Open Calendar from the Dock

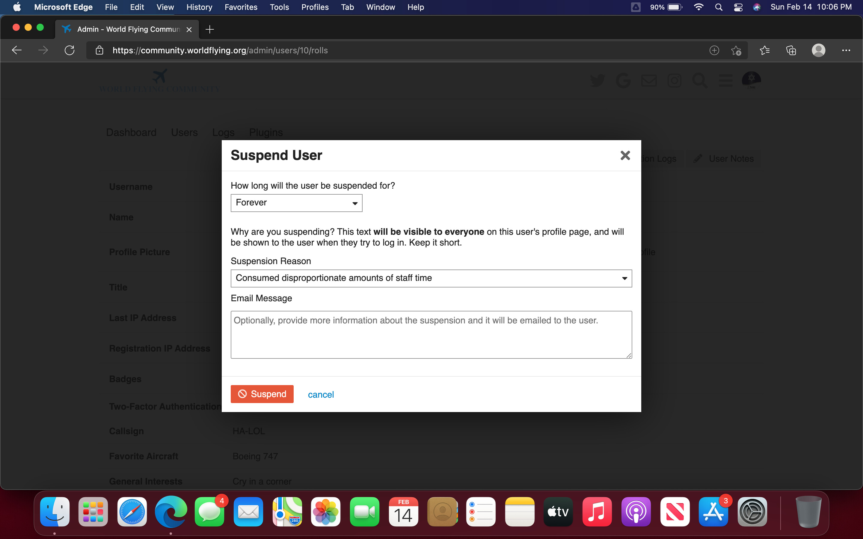click(403, 512)
